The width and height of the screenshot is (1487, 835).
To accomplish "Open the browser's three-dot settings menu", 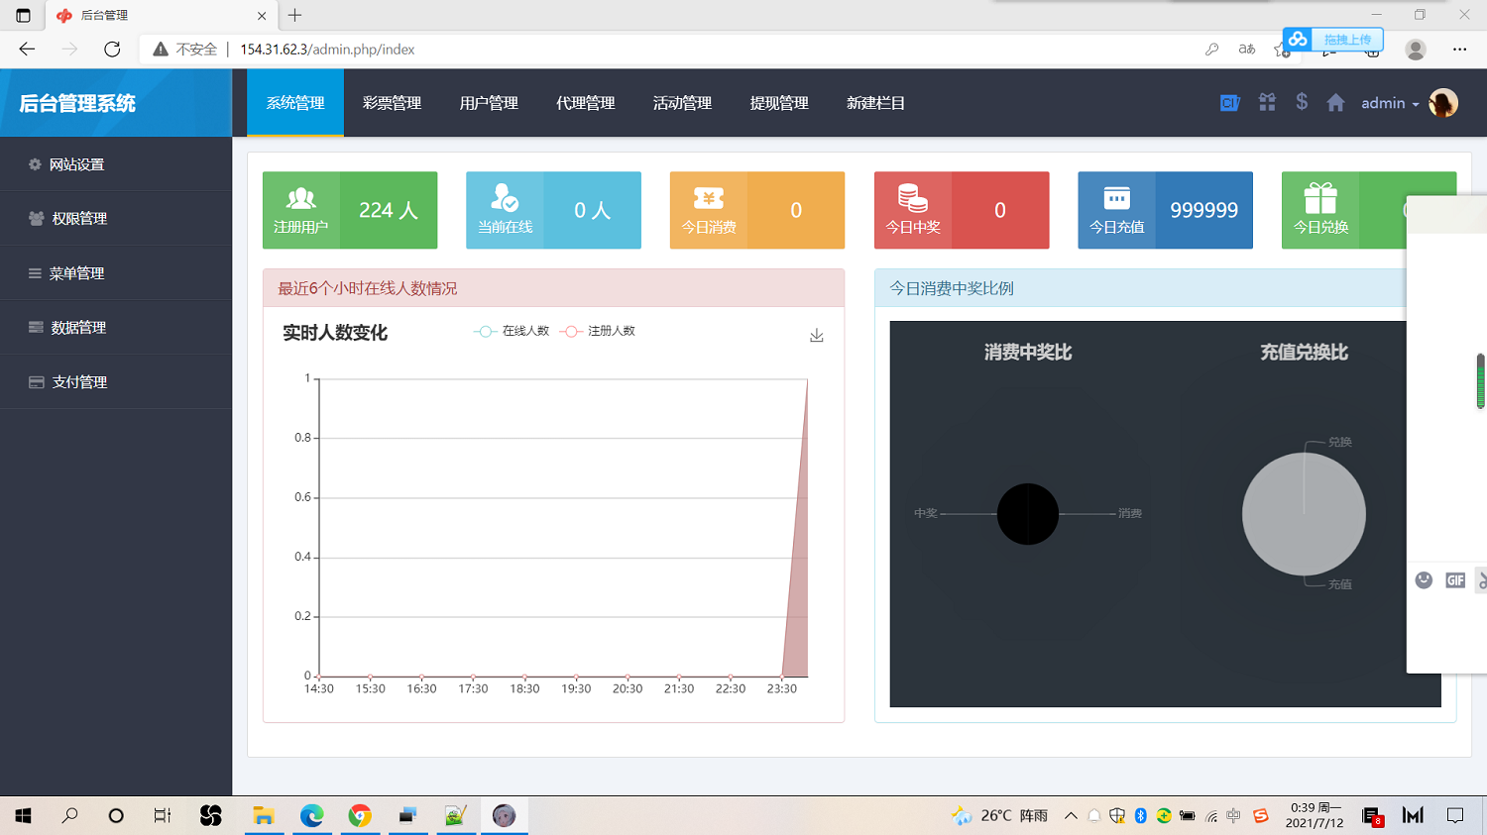I will point(1462,48).
